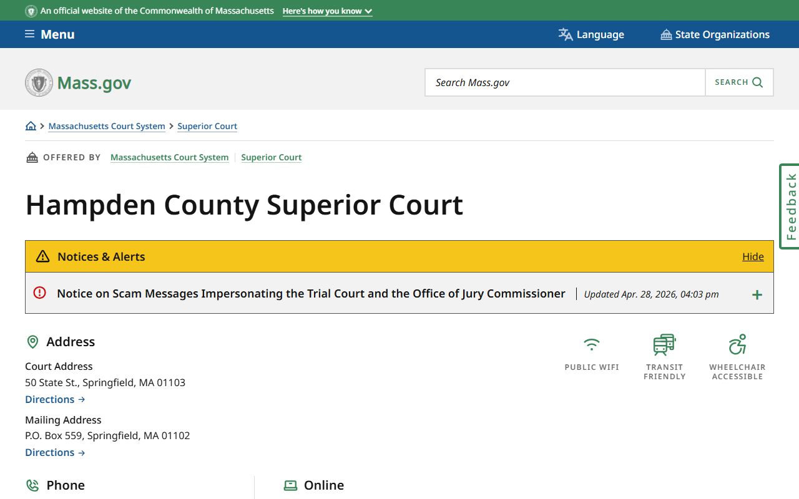Viewport: 799px width, 499px height.
Task: Open the Feedback side tab
Action: click(x=790, y=206)
